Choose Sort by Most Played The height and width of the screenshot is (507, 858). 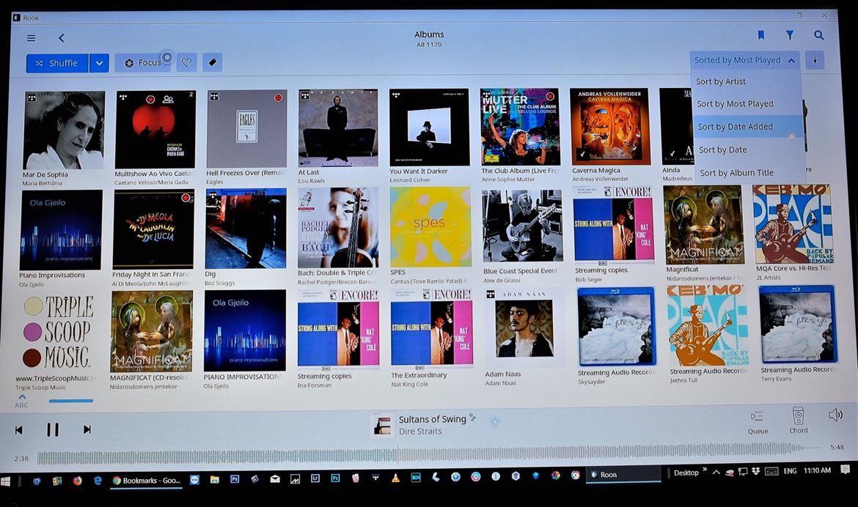[x=735, y=104]
